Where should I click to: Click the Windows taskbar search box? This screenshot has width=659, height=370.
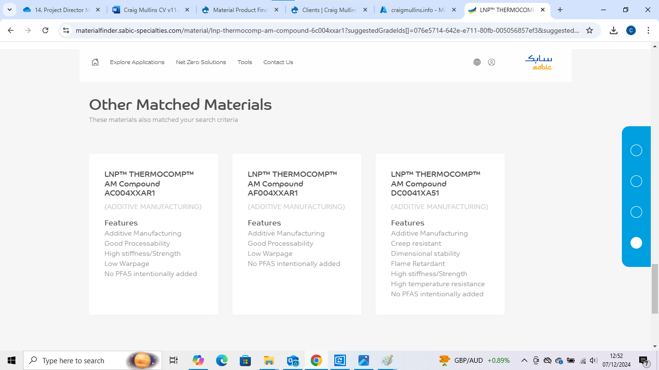click(x=93, y=360)
